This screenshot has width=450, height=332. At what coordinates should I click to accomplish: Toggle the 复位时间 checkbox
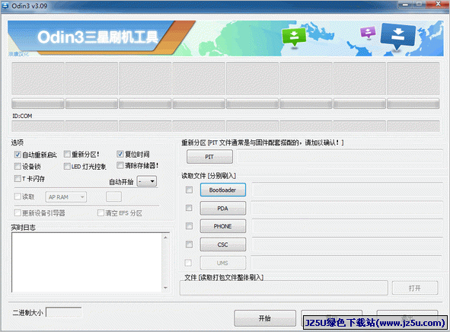[120, 154]
